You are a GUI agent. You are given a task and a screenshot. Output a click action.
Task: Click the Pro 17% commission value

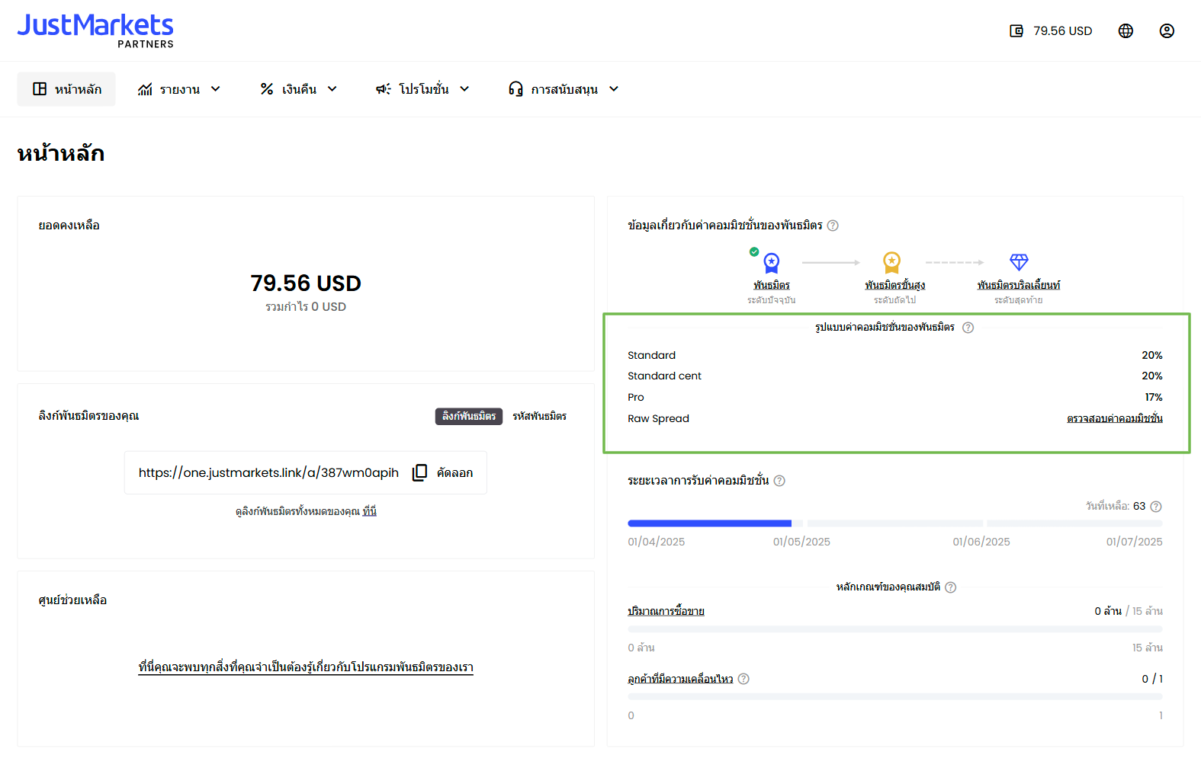click(1154, 397)
